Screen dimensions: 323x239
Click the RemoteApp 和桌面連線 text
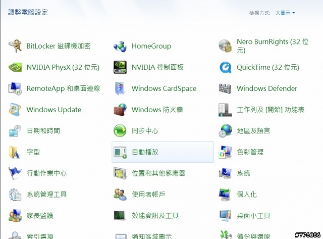pyautogui.click(x=63, y=88)
